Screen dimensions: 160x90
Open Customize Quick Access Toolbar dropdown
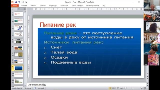[26, 2]
